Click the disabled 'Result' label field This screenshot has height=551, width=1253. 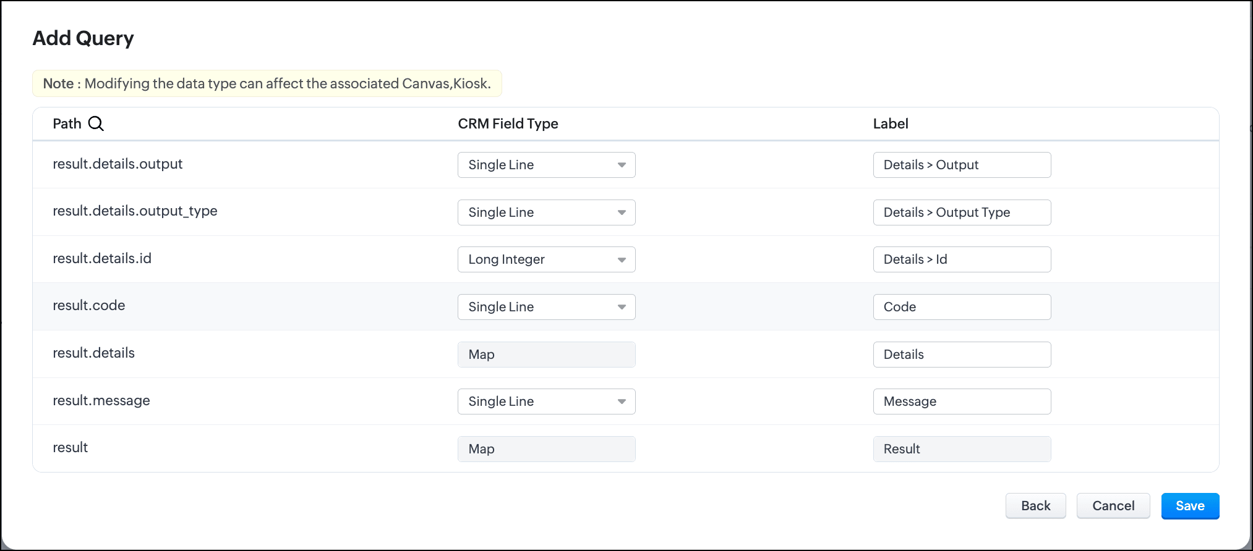(962, 449)
